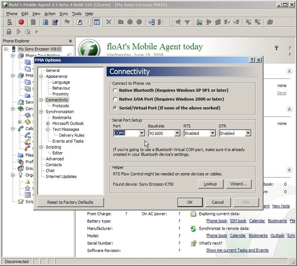
Task: Collapse the Text Messages node
Action: pyautogui.click(x=48, y=130)
